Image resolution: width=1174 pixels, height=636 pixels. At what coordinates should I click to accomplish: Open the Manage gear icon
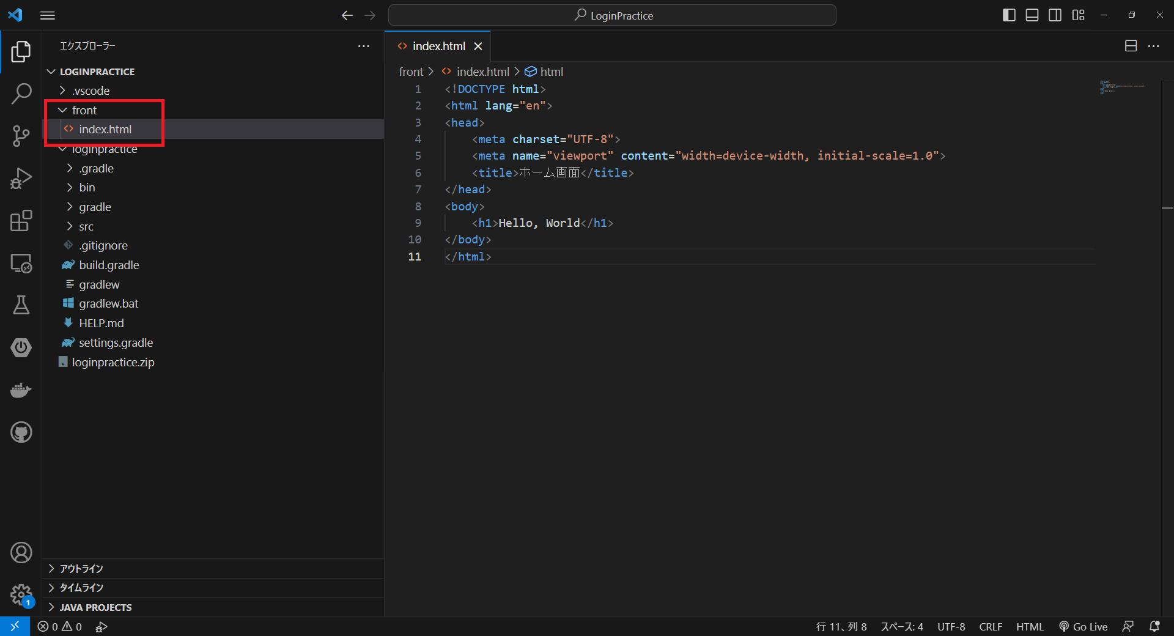click(x=21, y=594)
